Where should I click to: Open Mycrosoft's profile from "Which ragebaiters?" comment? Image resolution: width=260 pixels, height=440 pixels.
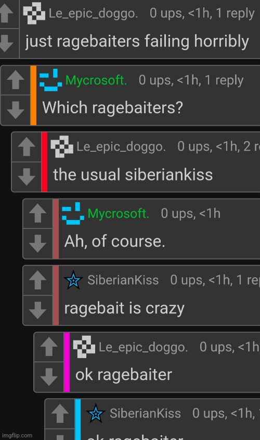[x=96, y=80]
